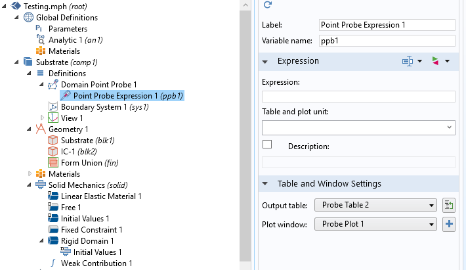This screenshot has width=466, height=270.
Task: Expand the View 1 tree node
Action: tap(42, 118)
